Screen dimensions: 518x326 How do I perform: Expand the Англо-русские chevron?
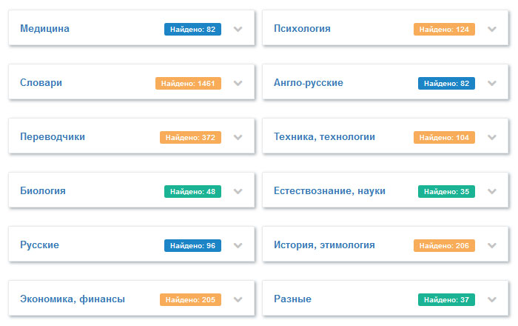click(x=491, y=84)
